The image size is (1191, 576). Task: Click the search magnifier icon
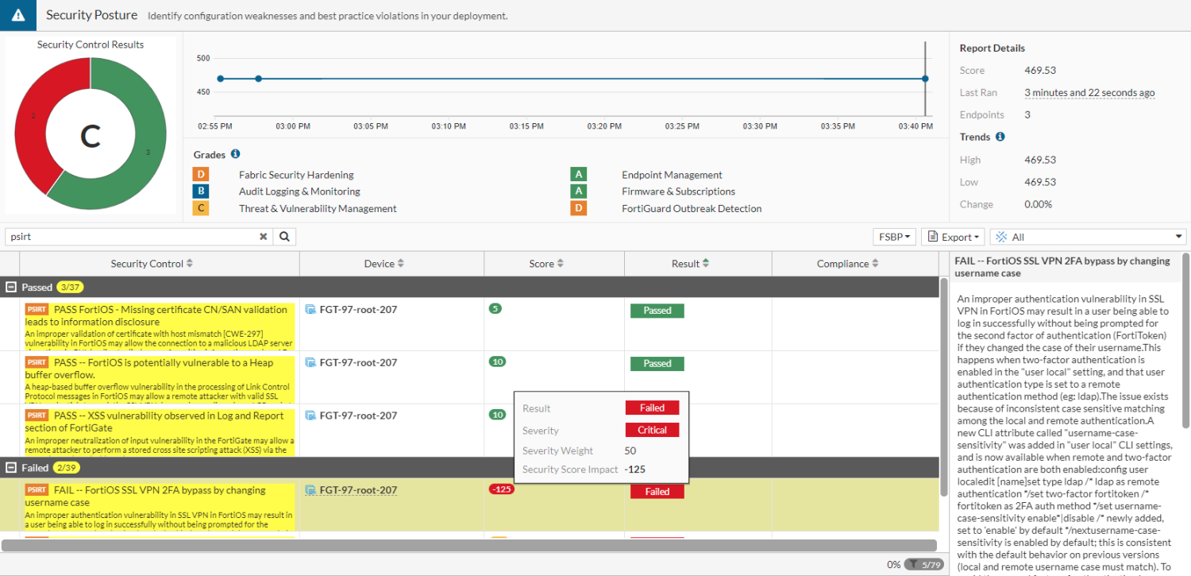tap(284, 236)
